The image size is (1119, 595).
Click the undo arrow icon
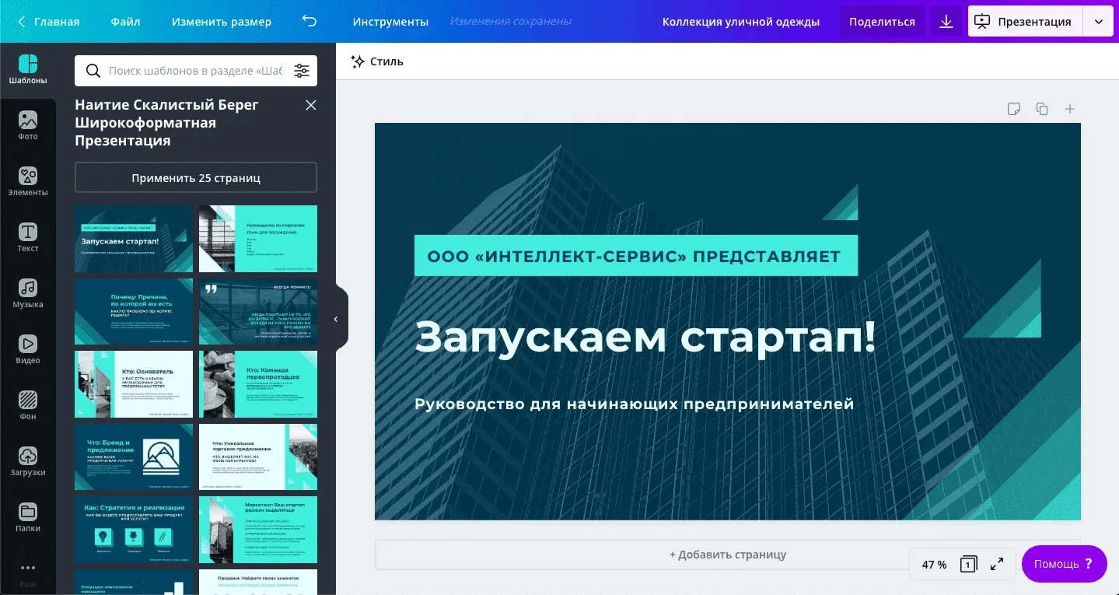click(x=309, y=22)
